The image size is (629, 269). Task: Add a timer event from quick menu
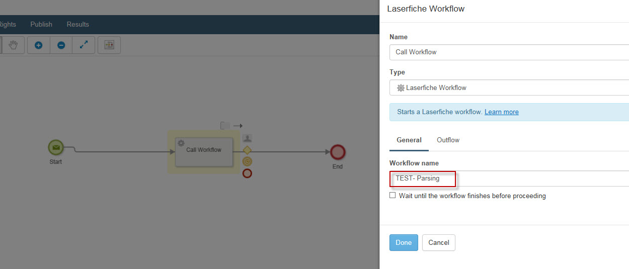point(247,161)
